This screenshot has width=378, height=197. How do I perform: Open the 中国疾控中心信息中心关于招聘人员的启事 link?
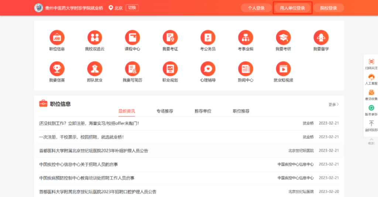78,165
